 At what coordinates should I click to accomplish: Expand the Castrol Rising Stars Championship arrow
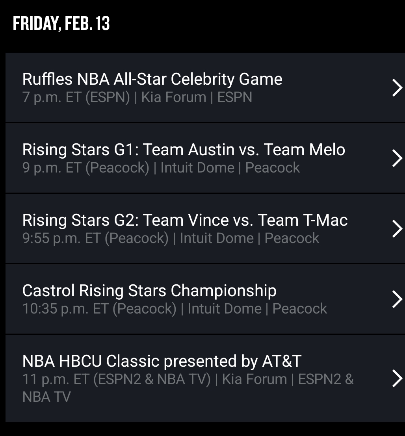[397, 299]
